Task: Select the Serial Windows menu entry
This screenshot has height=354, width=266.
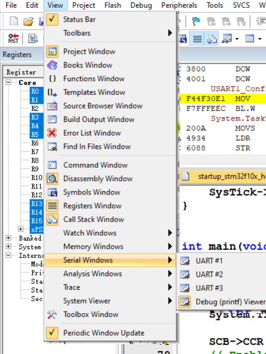Action: [110, 260]
